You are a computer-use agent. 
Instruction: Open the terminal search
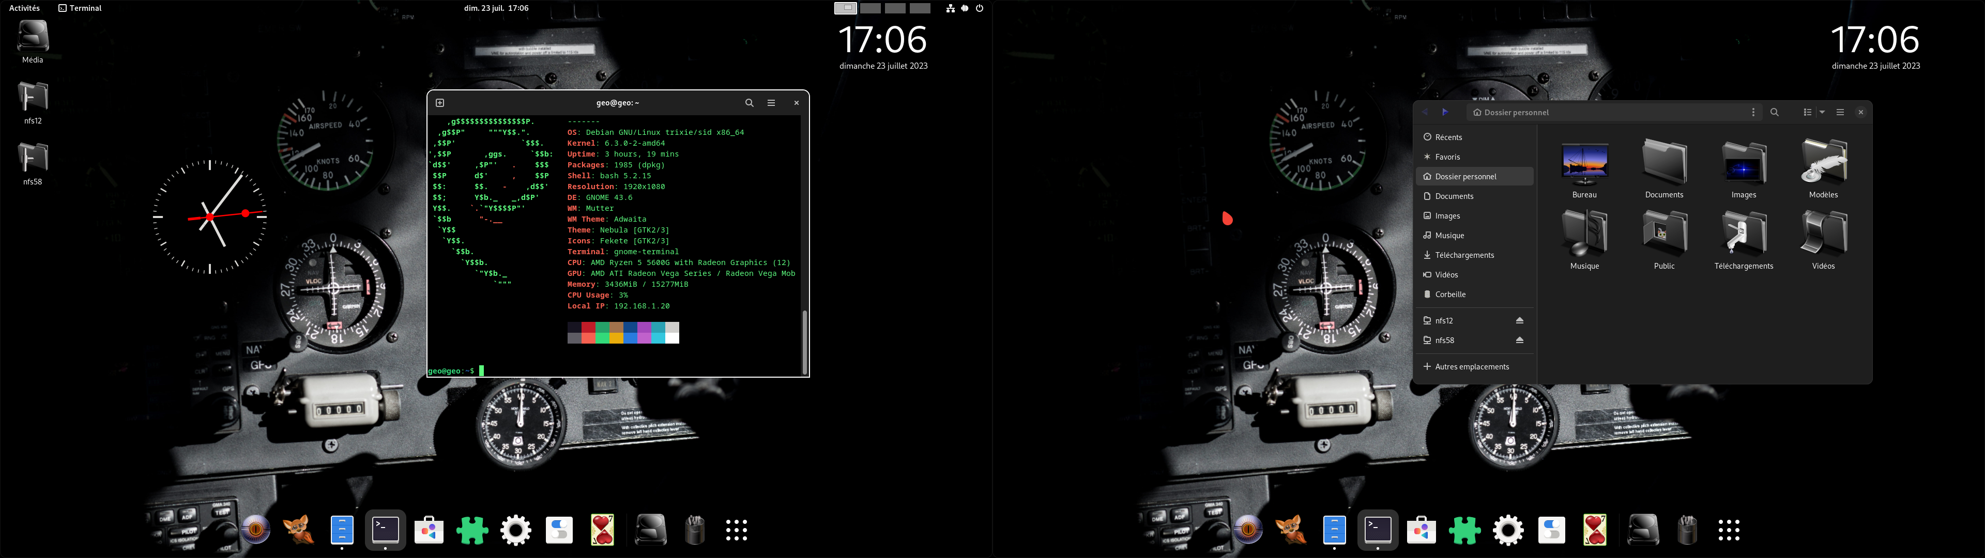coord(749,102)
